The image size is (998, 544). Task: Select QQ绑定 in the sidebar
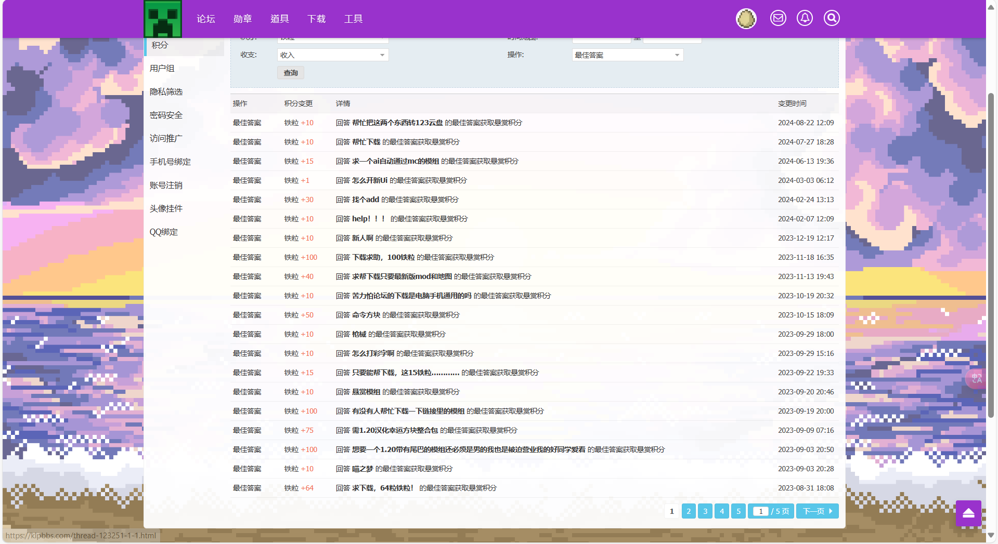point(164,232)
